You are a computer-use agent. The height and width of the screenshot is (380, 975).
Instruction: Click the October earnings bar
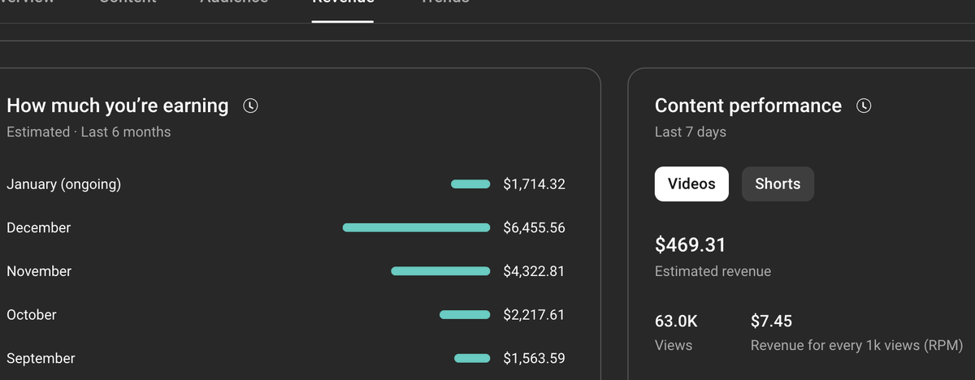pos(465,315)
